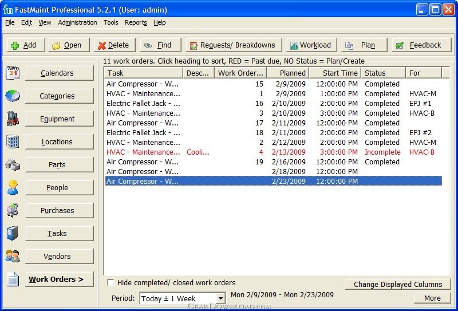
Task: Show the Workload chart
Action: 311,45
